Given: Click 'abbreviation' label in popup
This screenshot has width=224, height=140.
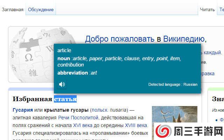Looking at the screenshot, I should point(72,73).
